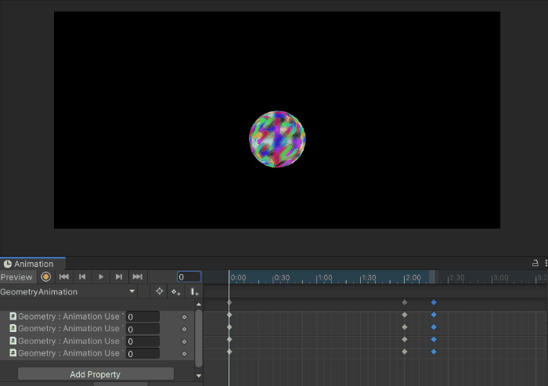
Task: Play the GeometryAnimation clip
Action: coord(101,277)
